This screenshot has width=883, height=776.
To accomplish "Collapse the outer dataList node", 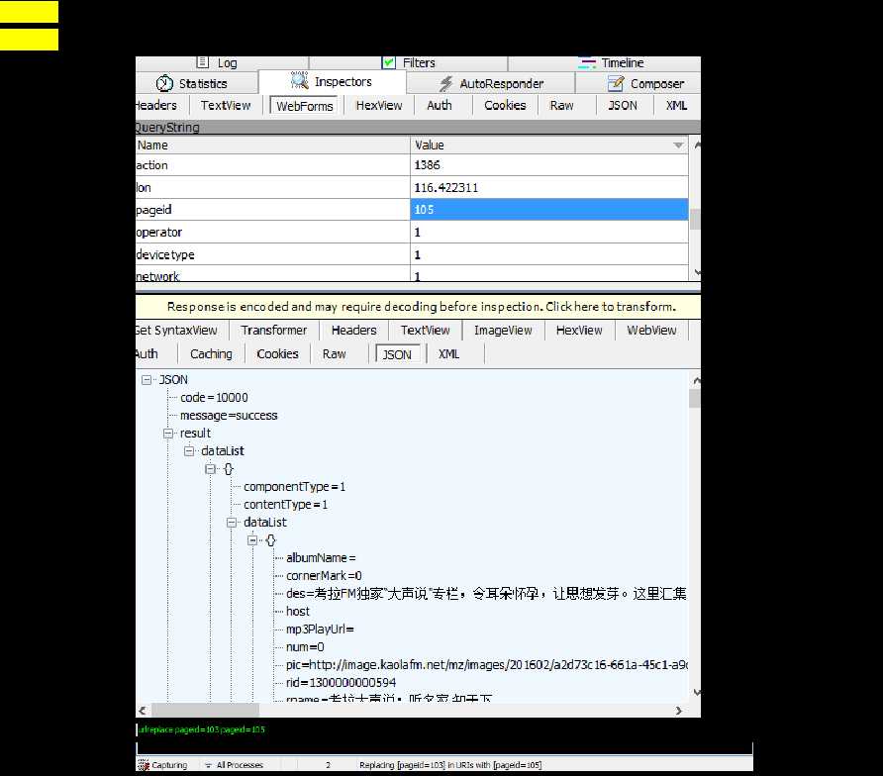I will click(x=189, y=451).
